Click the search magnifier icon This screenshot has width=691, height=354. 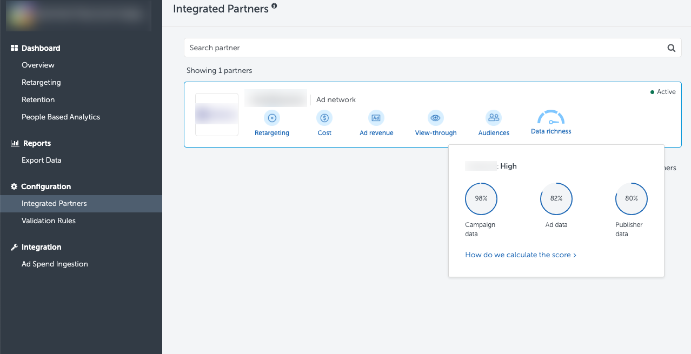click(671, 48)
